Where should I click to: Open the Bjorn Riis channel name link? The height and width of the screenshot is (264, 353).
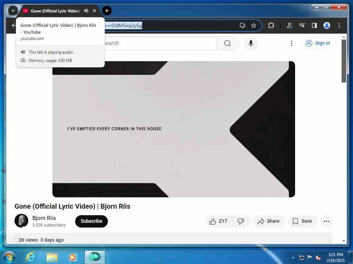(44, 218)
